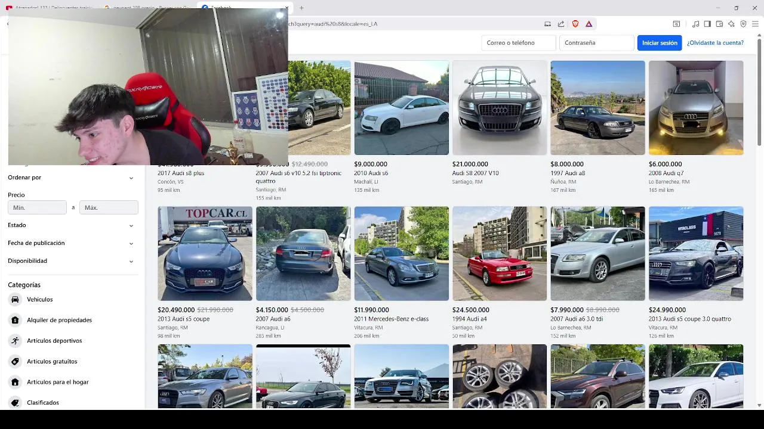The width and height of the screenshot is (764, 429).
Task: Click the share page icon in address bar
Action: coord(561,24)
